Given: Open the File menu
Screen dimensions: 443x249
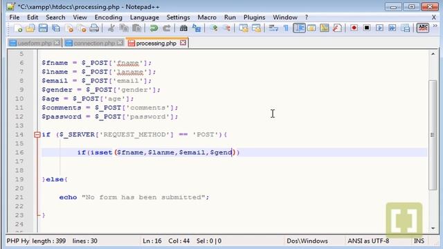Looking at the screenshot, I should 15,17.
